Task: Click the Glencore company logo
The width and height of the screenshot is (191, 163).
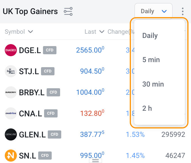Action: 11,134
